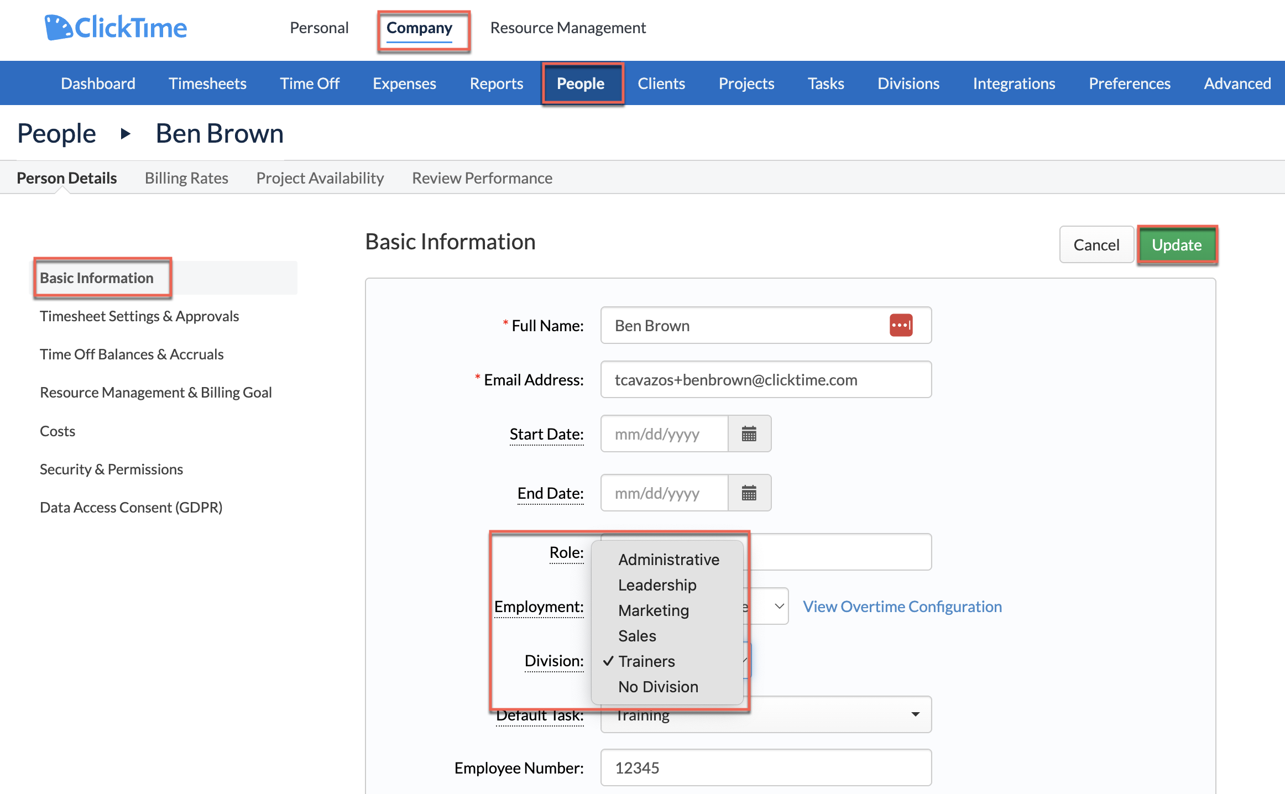This screenshot has width=1285, height=794.
Task: Switch to the Project Availability tab
Action: [x=320, y=178]
